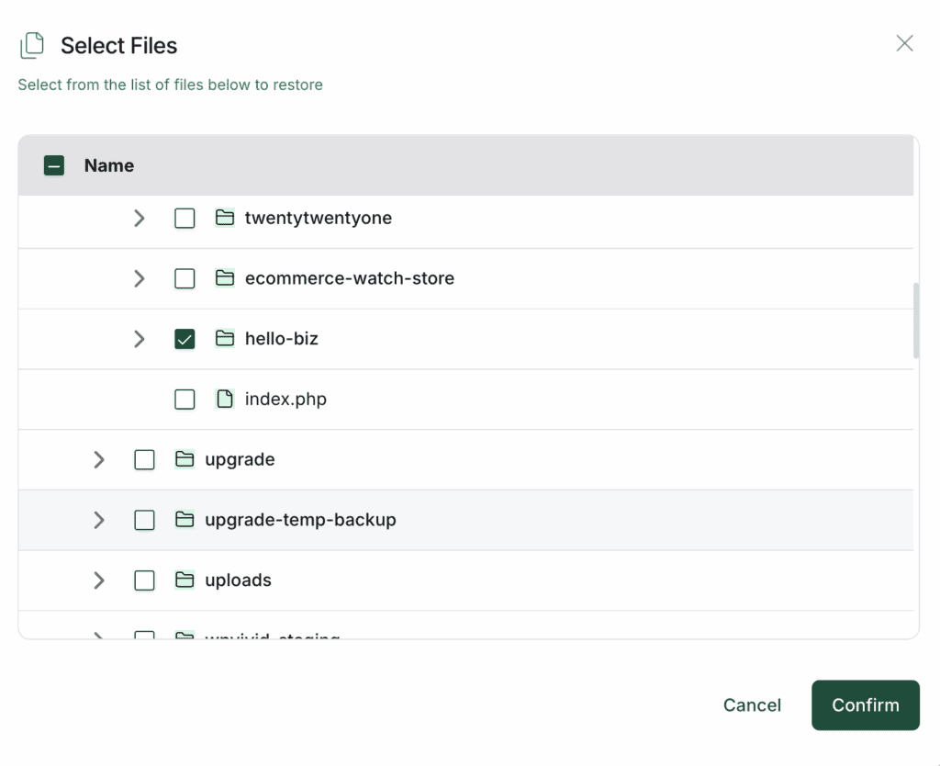
Task: Select the upgrade folder name
Action: click(240, 460)
